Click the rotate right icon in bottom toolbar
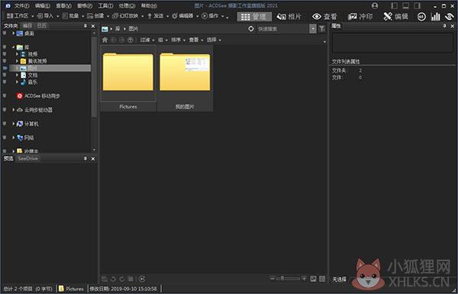Screen dimensions: 458x294 click(122, 279)
